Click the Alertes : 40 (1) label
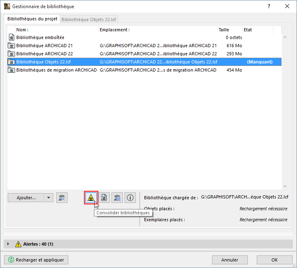 pos(38,244)
